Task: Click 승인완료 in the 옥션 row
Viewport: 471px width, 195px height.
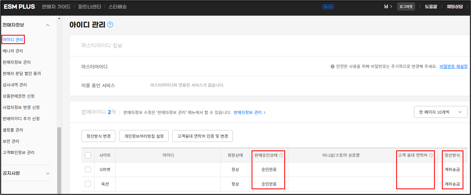Action: (x=269, y=184)
